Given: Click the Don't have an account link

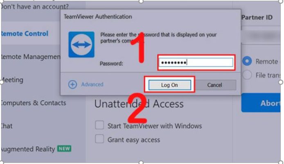Looking at the screenshot, I should pyautogui.click(x=34, y=7).
